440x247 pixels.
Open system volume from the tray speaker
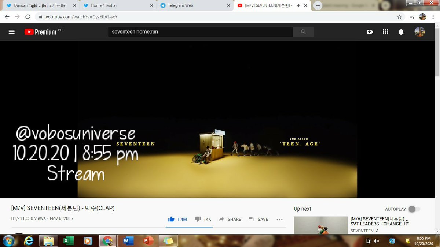point(377,241)
